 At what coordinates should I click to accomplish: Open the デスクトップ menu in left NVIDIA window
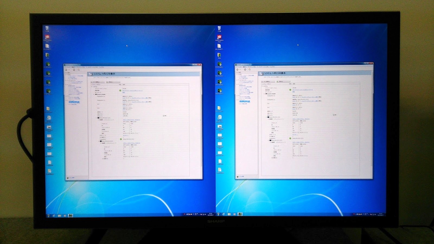point(81,67)
